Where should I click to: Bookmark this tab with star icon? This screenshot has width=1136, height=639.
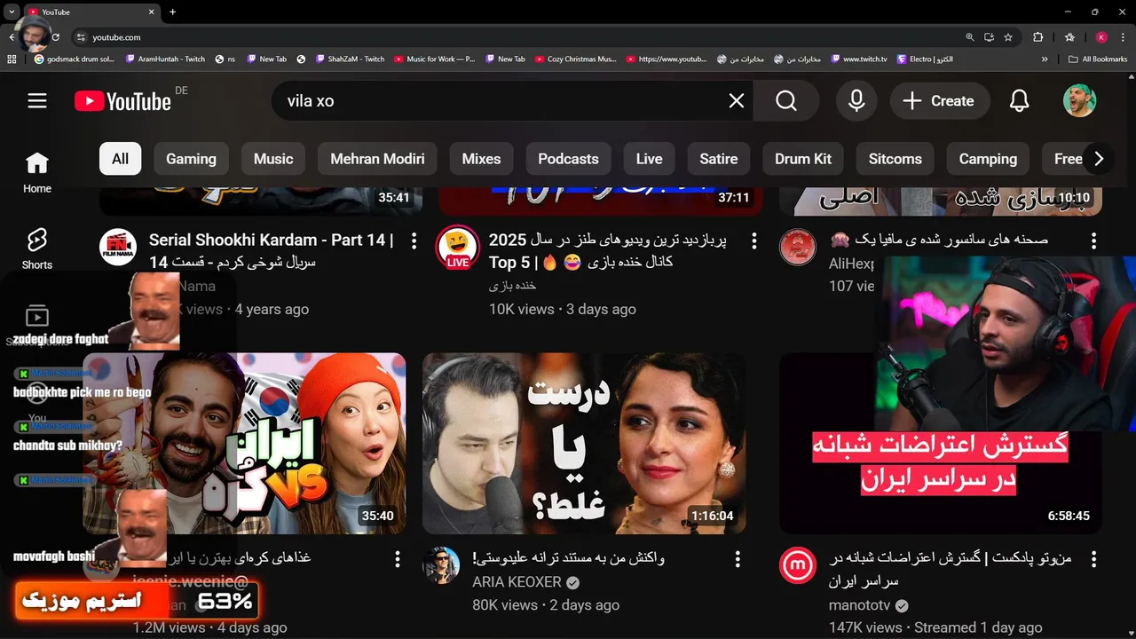[x=1008, y=37]
